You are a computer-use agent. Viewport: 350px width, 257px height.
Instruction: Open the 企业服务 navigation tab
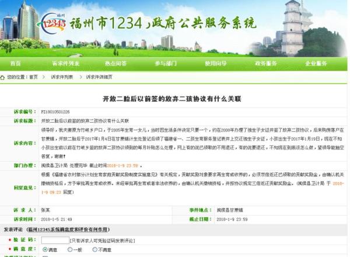pyautogui.click(x=316, y=63)
